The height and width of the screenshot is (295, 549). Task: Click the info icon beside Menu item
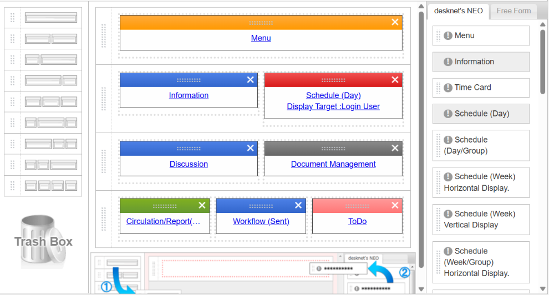point(448,35)
